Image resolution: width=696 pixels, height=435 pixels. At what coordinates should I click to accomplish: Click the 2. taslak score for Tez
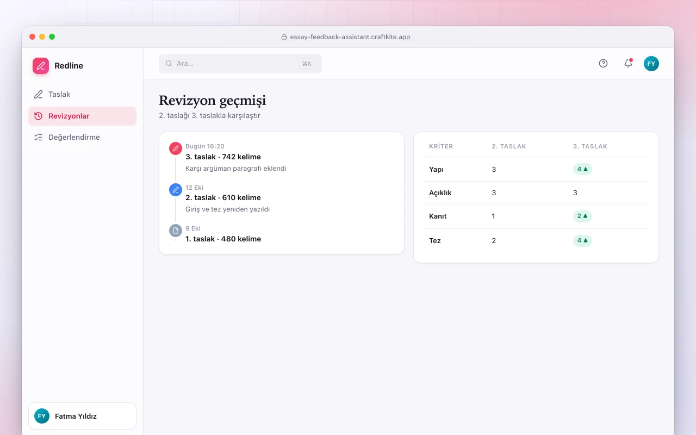pyautogui.click(x=494, y=240)
